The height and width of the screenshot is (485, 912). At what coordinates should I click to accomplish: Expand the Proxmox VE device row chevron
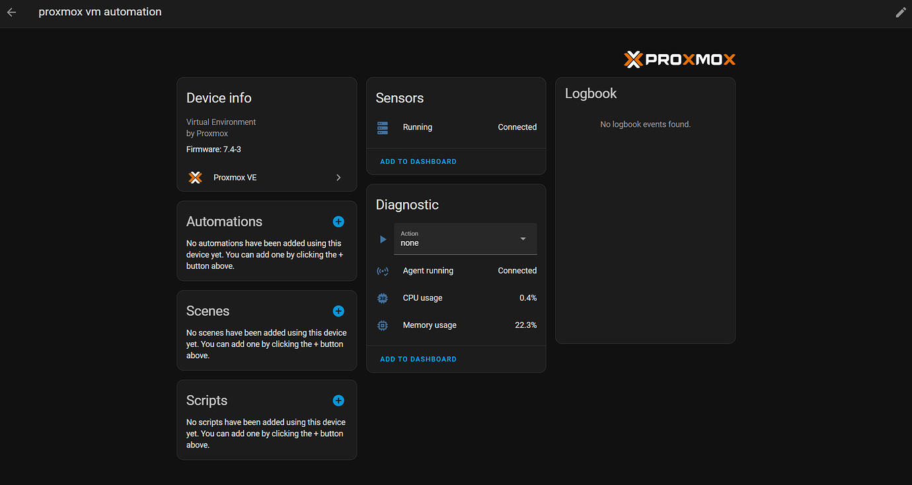338,177
